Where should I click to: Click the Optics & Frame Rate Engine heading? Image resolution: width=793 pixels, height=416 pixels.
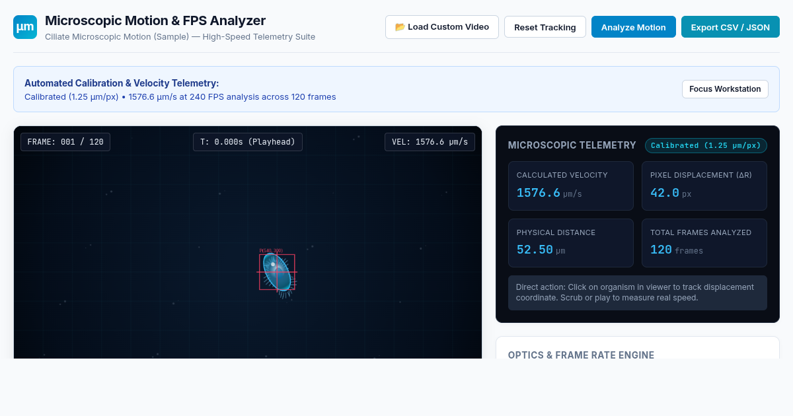click(581, 355)
